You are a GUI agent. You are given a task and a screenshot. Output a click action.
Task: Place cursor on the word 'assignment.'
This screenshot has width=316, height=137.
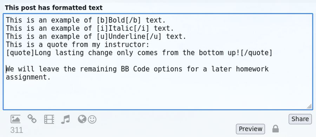click(28, 77)
